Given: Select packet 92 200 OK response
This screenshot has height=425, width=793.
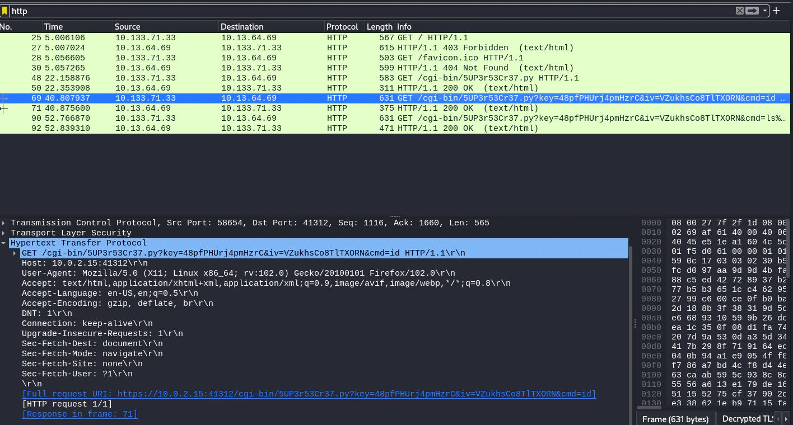Looking at the screenshot, I should (395, 129).
